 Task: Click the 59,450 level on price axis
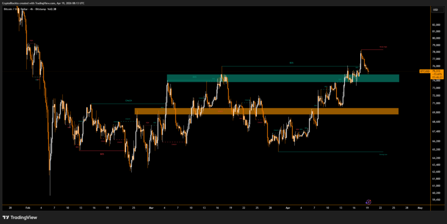pyautogui.click(x=436, y=200)
